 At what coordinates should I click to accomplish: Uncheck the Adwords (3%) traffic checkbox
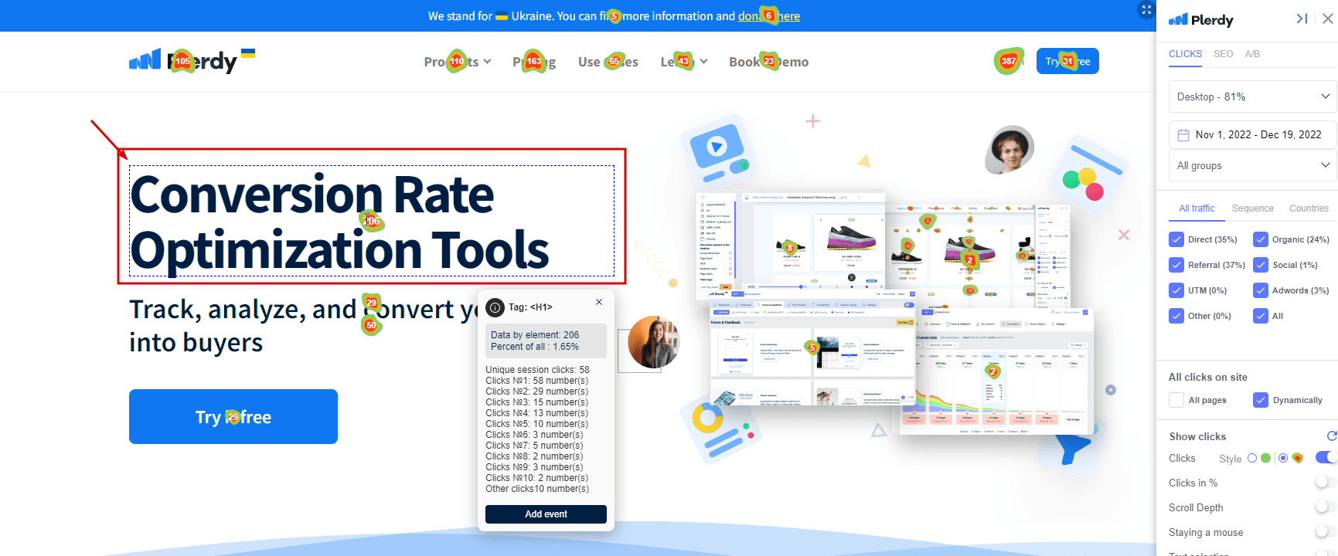[x=1261, y=290]
